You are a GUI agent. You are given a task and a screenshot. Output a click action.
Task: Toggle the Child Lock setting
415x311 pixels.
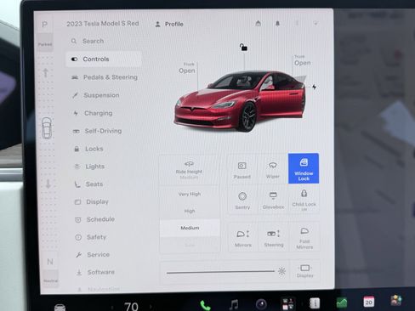pos(304,200)
